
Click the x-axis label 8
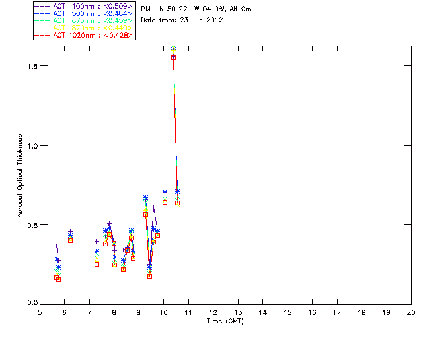pyautogui.click(x=114, y=312)
